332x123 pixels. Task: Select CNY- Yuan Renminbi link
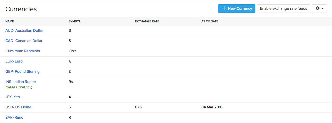tap(23, 51)
